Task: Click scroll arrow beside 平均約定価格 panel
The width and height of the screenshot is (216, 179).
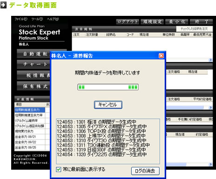Action: tap(210, 107)
